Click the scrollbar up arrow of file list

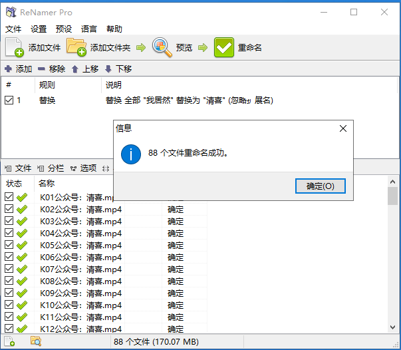pos(392,182)
